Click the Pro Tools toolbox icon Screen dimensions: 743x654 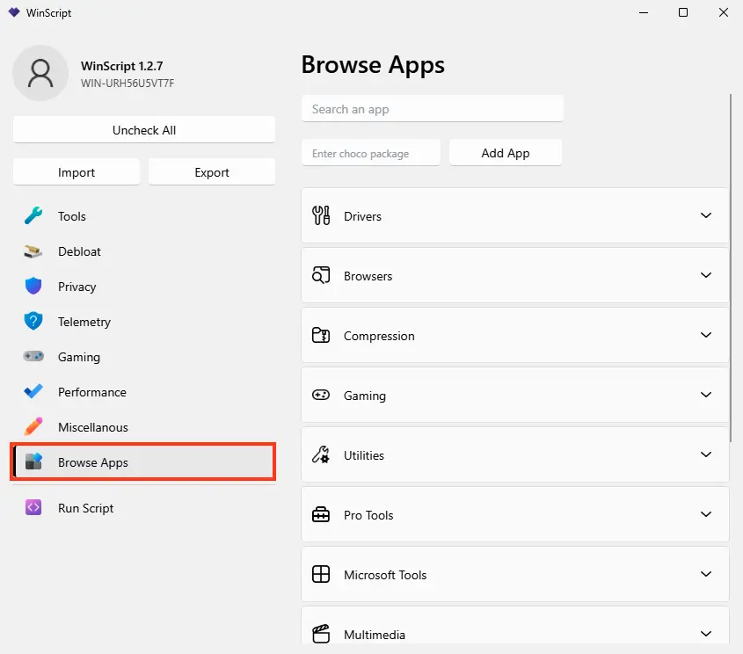(x=321, y=514)
